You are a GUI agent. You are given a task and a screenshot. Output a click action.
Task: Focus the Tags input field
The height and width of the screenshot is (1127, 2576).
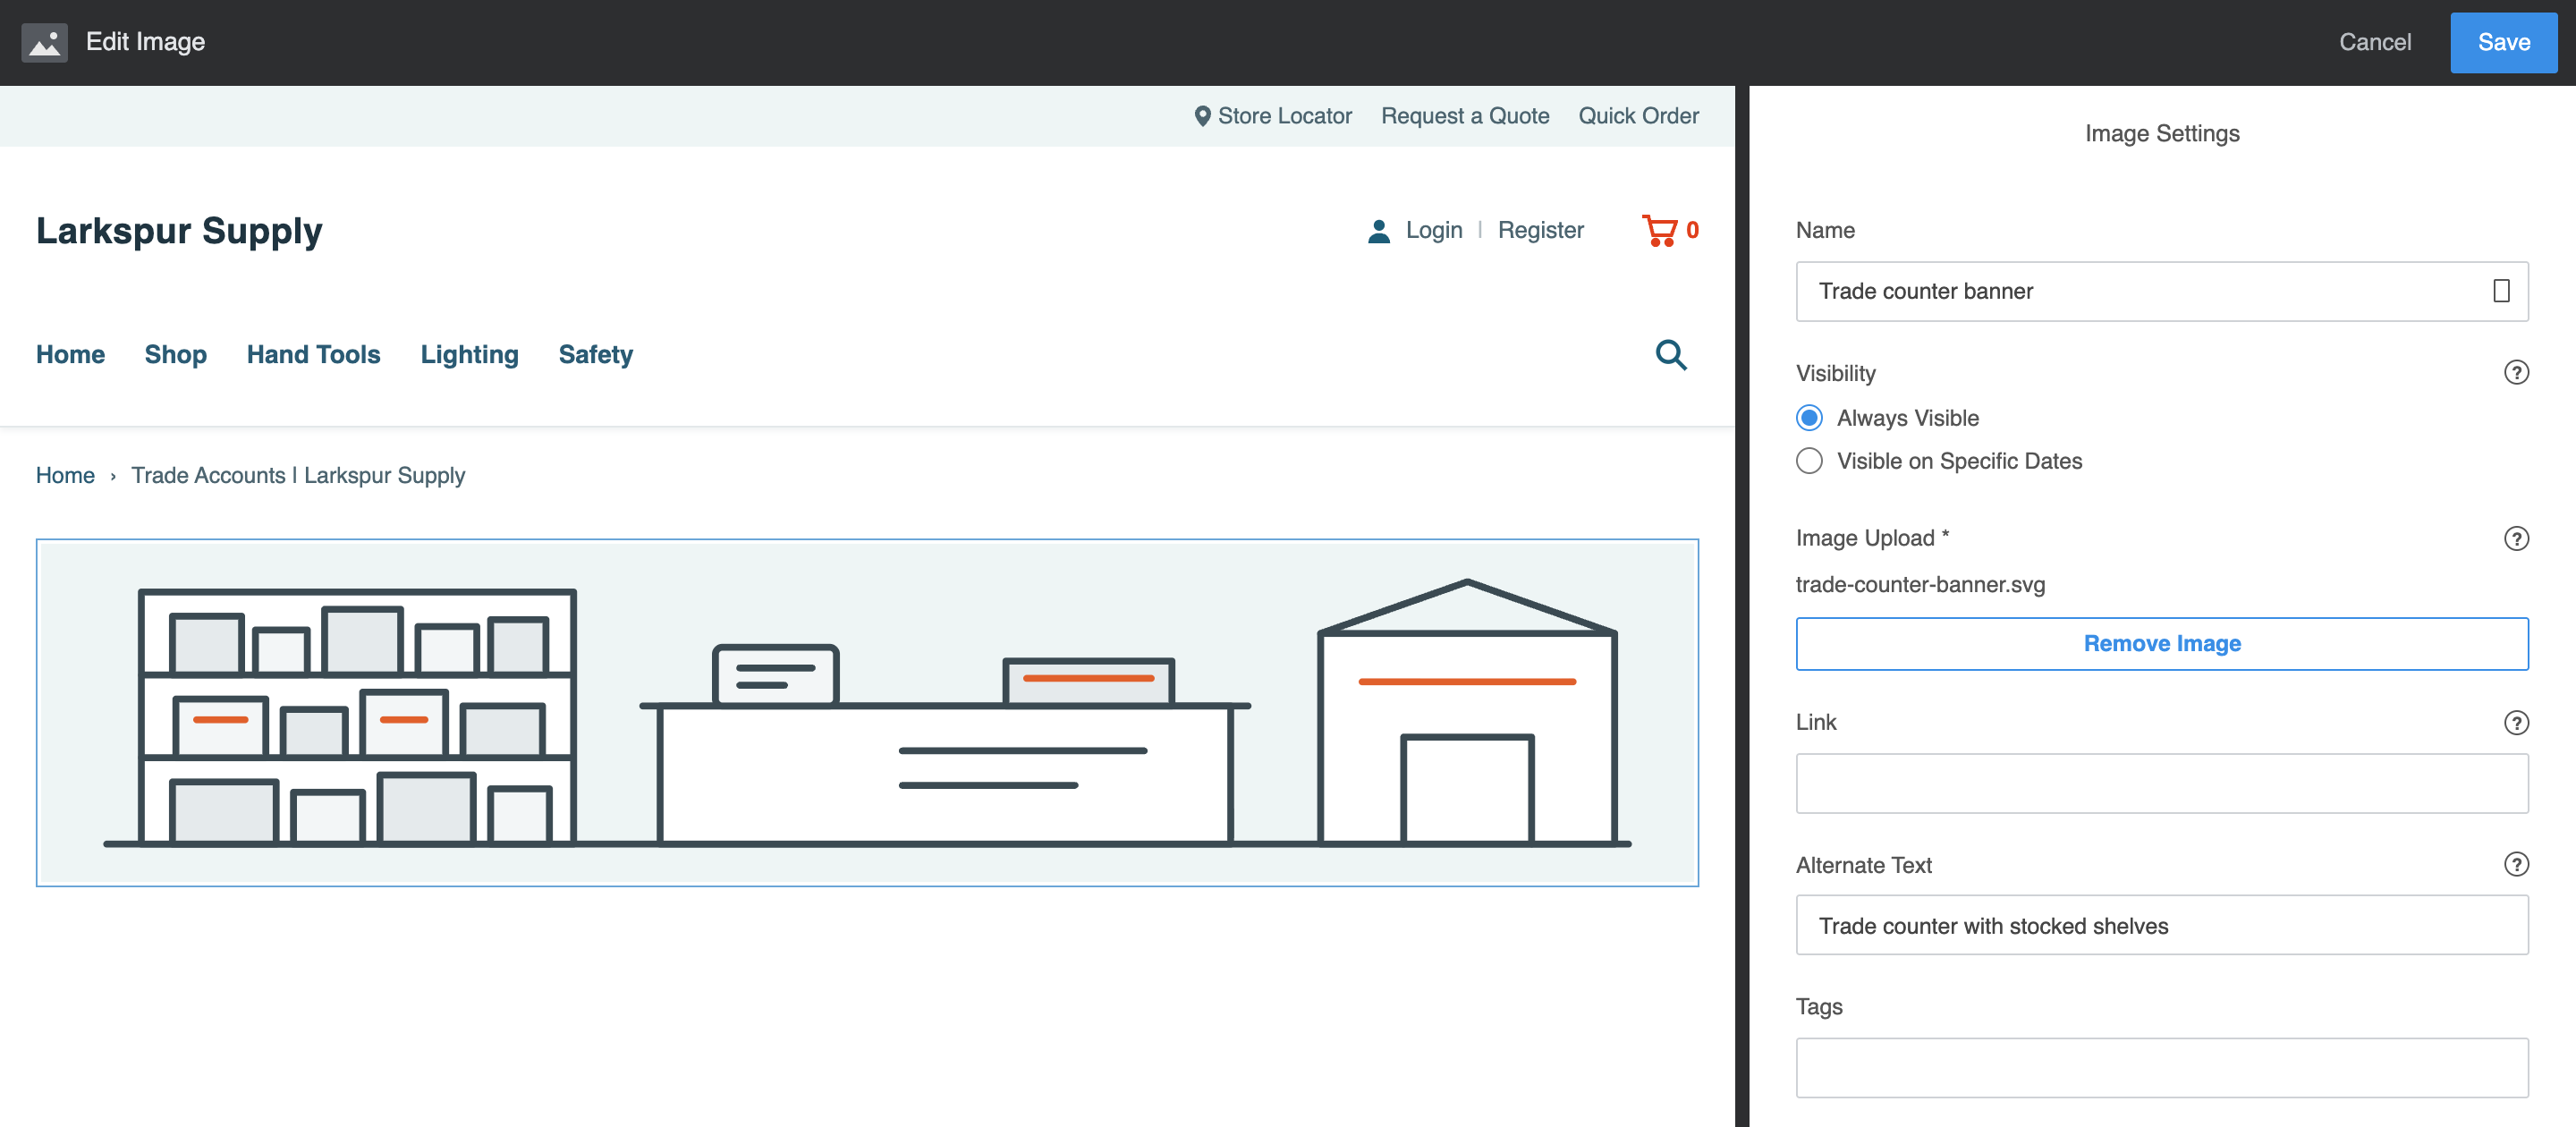pyautogui.click(x=2161, y=1068)
